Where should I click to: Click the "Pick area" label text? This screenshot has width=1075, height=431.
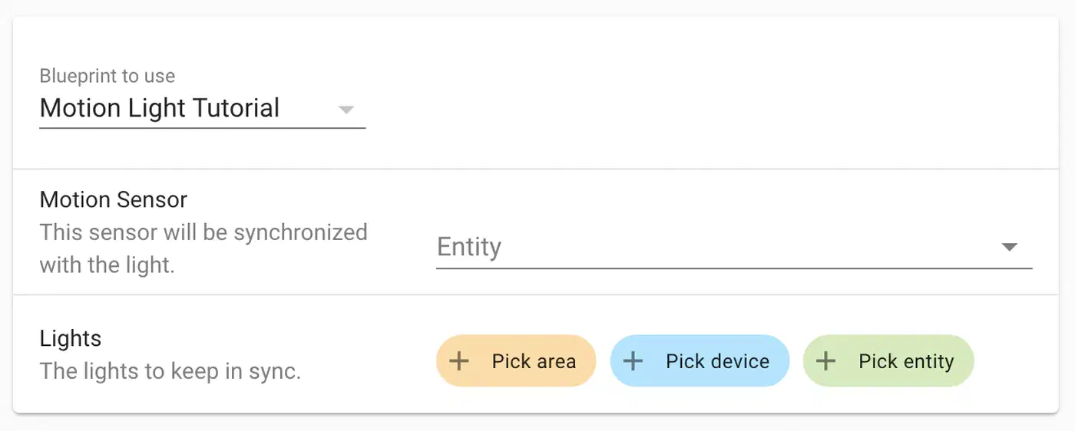click(x=534, y=361)
